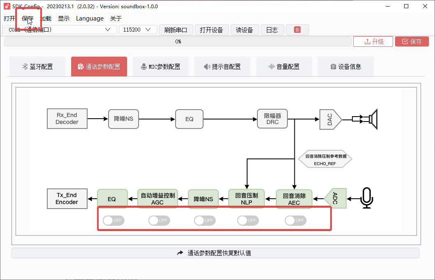Screen dimensions: 435x280
Task: Turn on the switch under green 降噪NS
Action: click(x=205, y=220)
